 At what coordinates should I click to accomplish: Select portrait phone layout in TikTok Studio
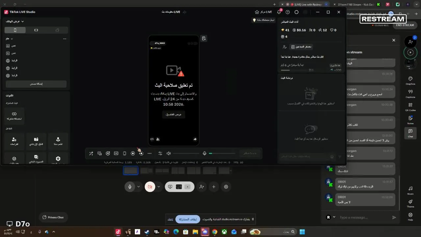pyautogui.click(x=15, y=30)
